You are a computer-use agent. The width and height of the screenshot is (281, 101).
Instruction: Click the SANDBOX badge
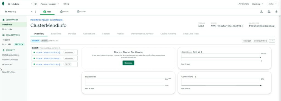point(35,41)
